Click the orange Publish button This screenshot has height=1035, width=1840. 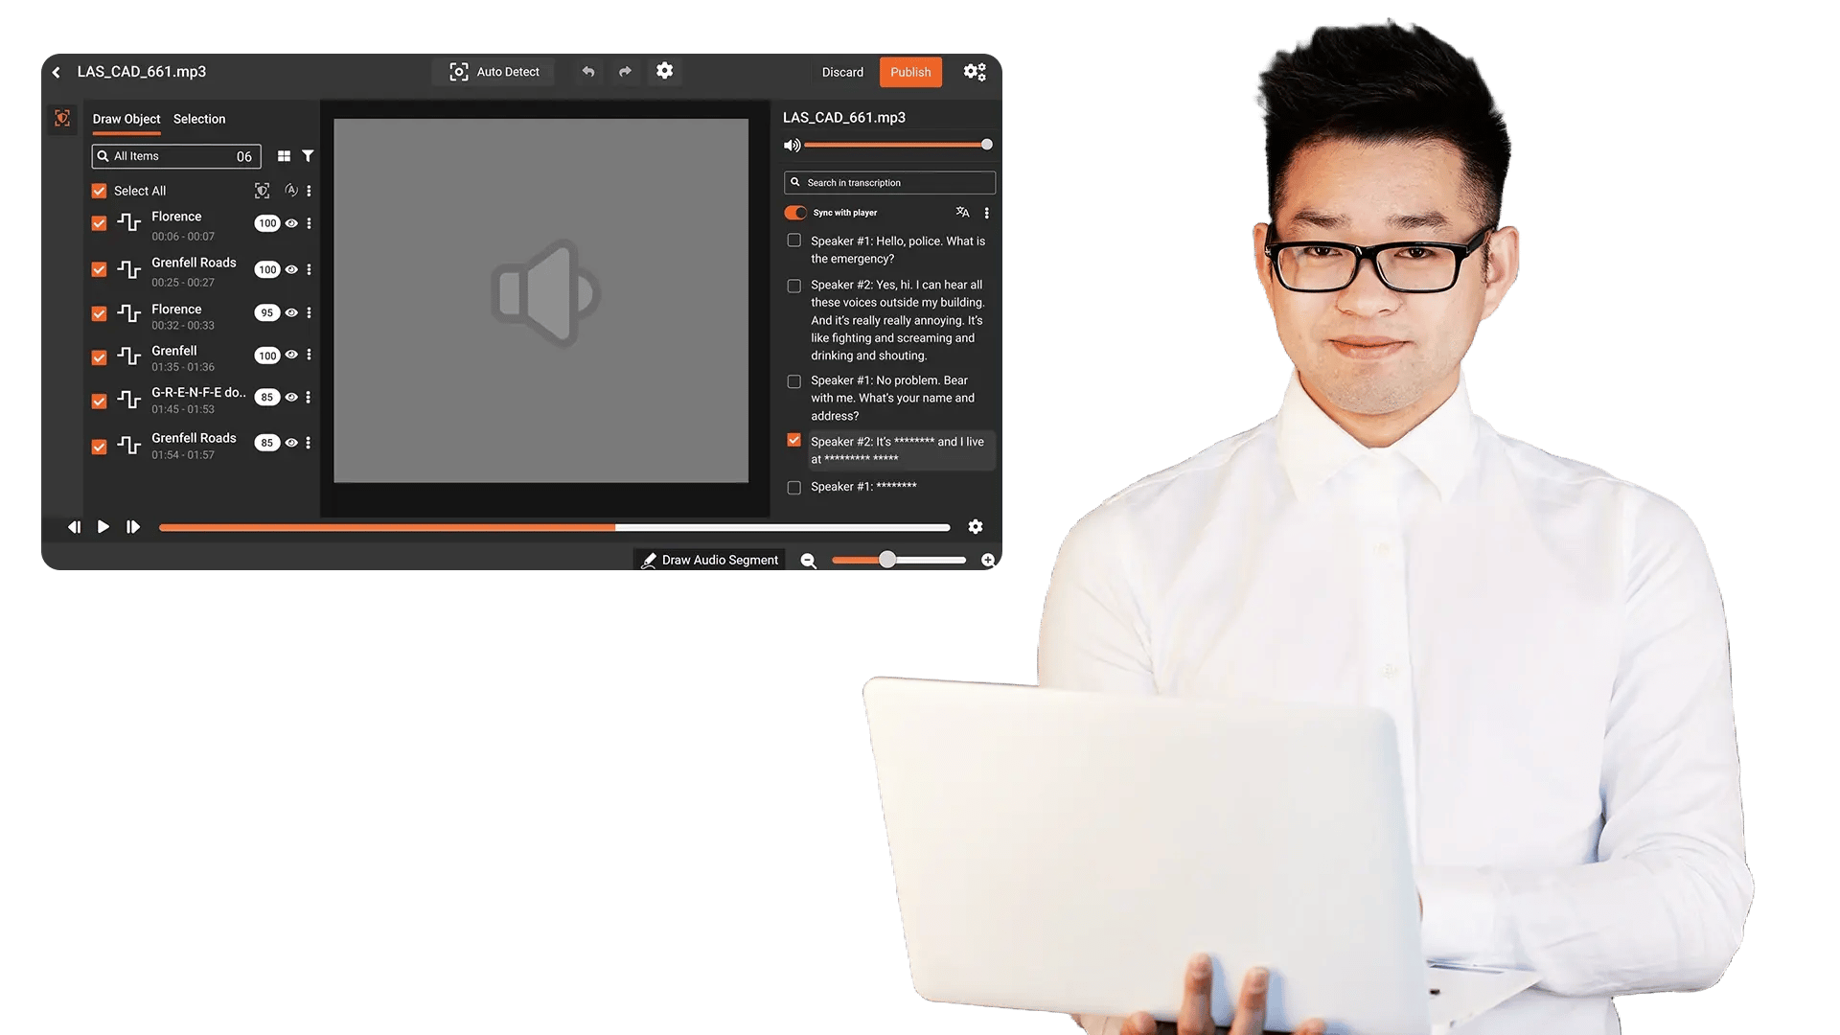(x=909, y=72)
